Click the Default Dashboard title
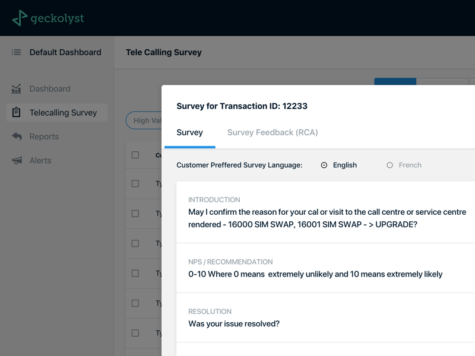 (x=65, y=52)
